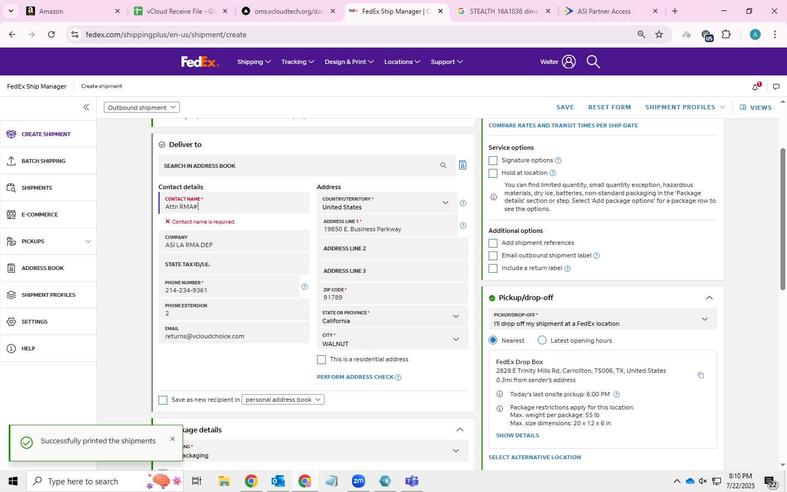The height and width of the screenshot is (492, 787).
Task: Collapse the Package details section
Action: coord(460,430)
